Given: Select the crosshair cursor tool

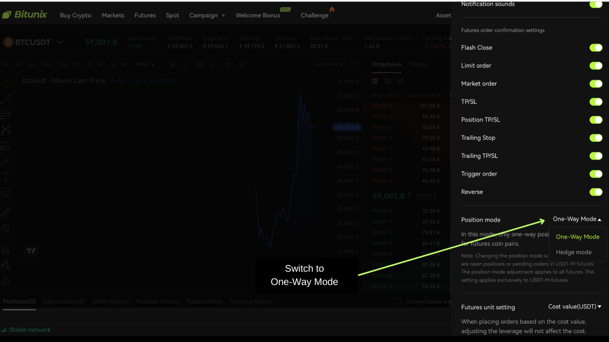Looking at the screenshot, I should [x=6, y=83].
